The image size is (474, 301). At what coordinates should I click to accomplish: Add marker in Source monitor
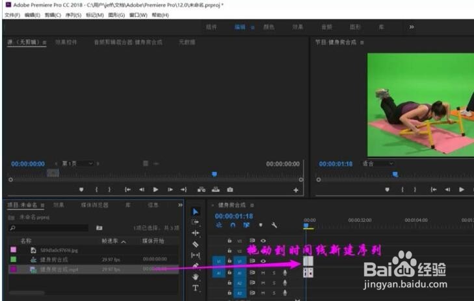[x=81, y=189]
